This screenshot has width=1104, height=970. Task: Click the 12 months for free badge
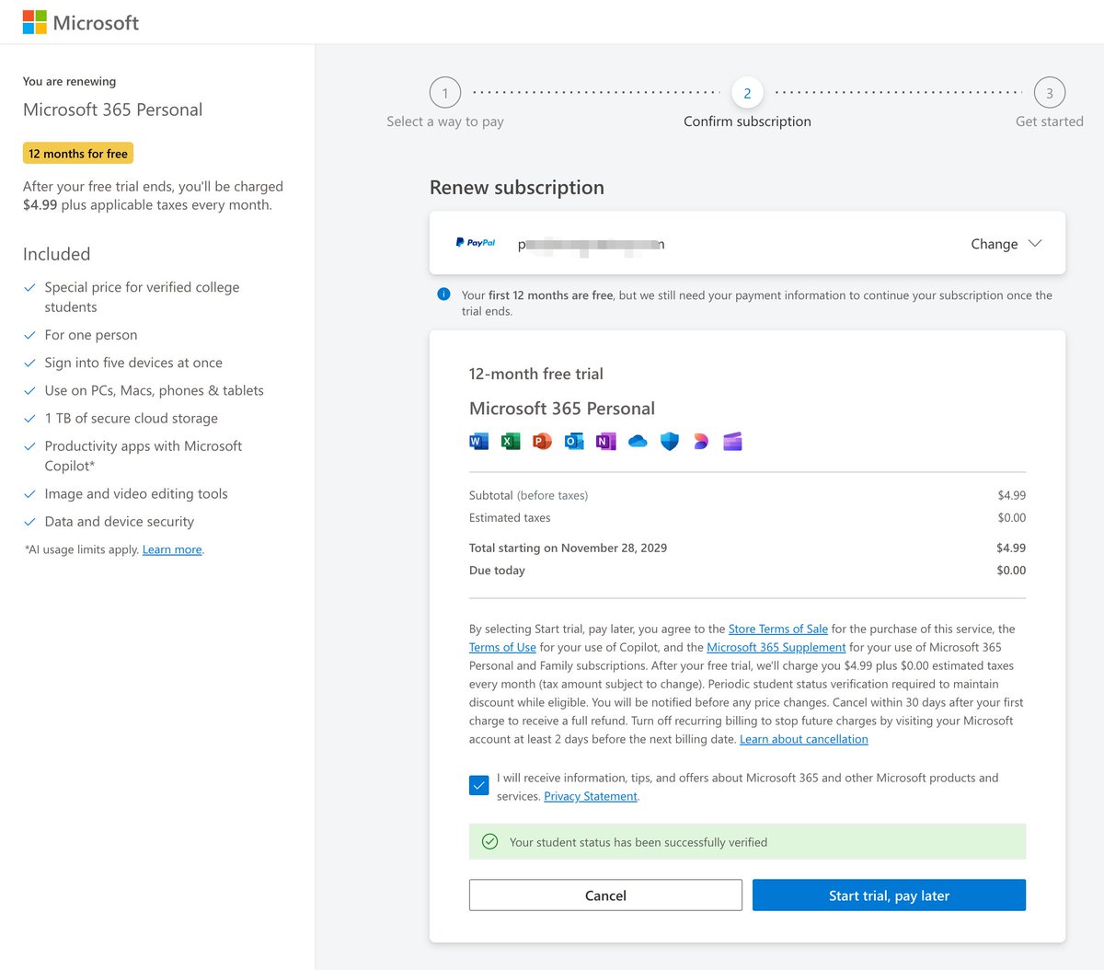point(78,154)
